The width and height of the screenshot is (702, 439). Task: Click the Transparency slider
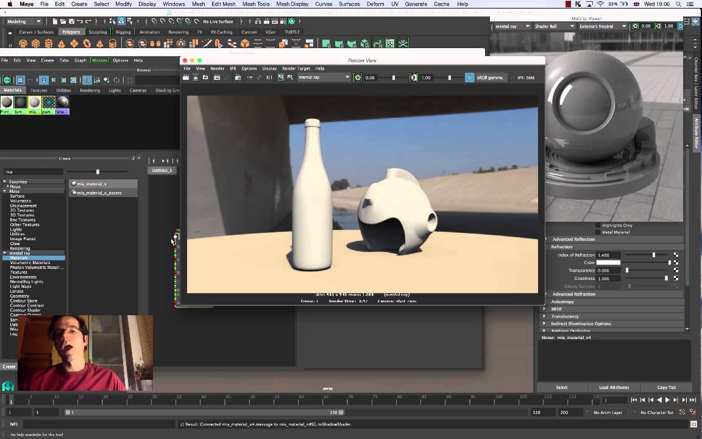[x=647, y=270]
